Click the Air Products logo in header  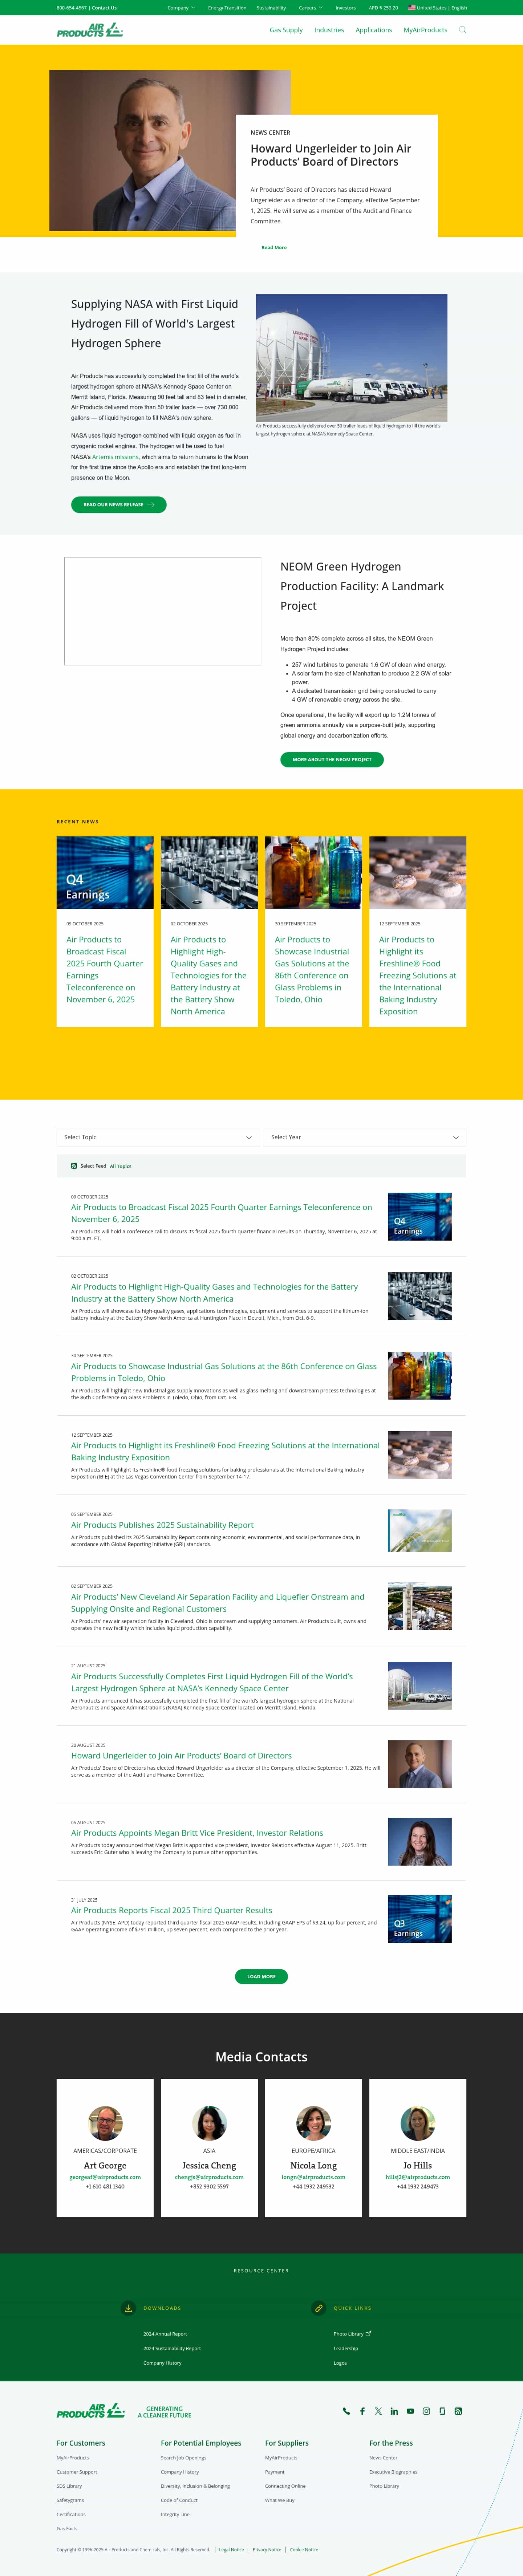(x=89, y=30)
